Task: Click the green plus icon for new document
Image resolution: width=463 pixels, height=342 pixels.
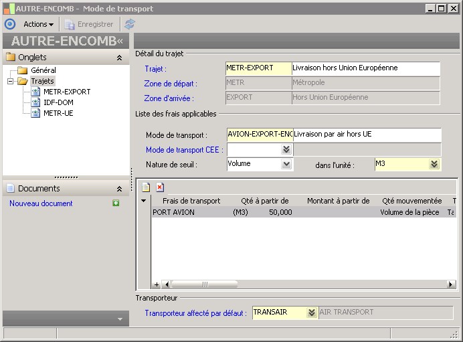Action: tap(116, 203)
